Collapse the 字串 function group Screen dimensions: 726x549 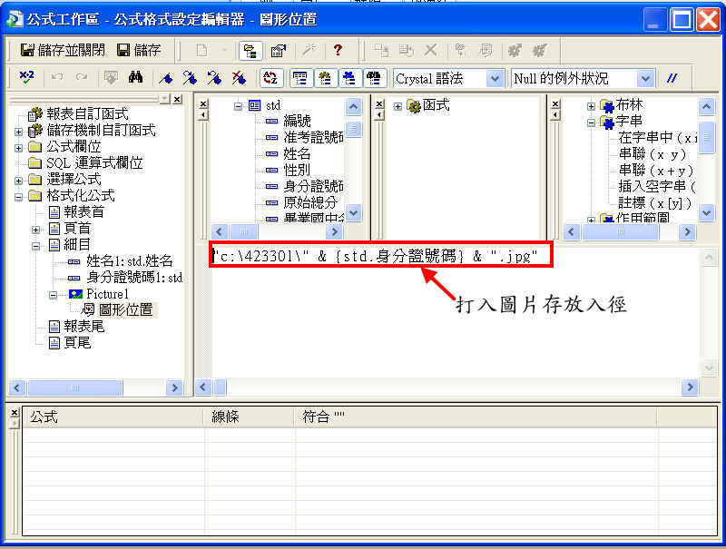click(590, 123)
